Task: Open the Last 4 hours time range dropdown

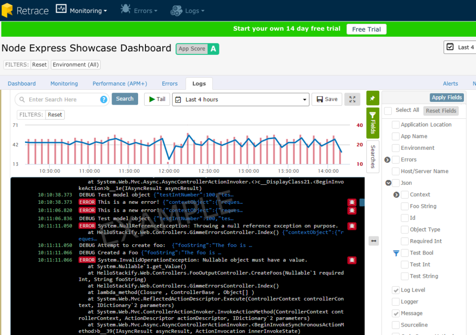Action: [241, 100]
